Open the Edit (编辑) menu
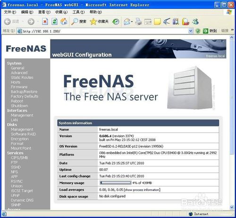 coord(27,12)
